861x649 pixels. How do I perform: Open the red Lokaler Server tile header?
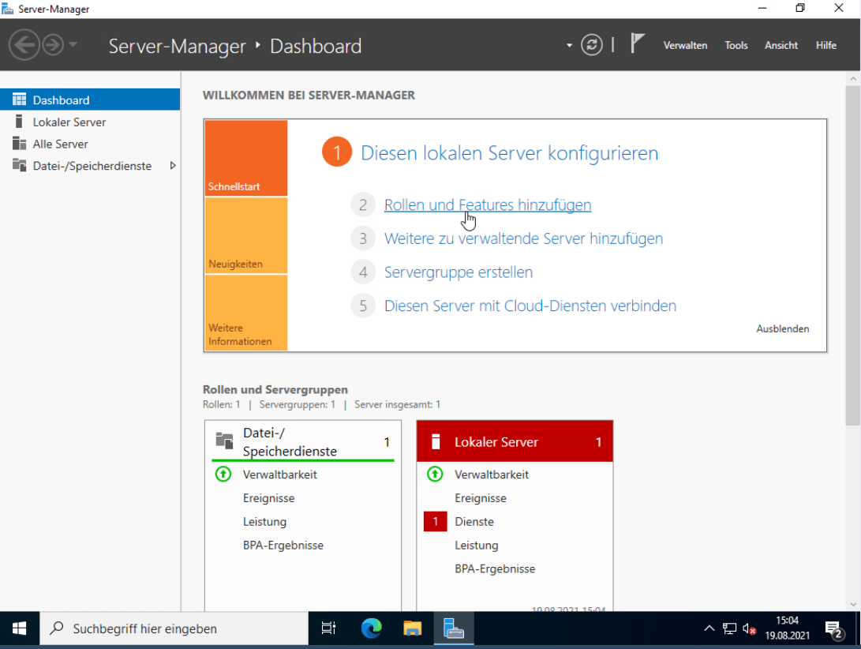coord(515,441)
